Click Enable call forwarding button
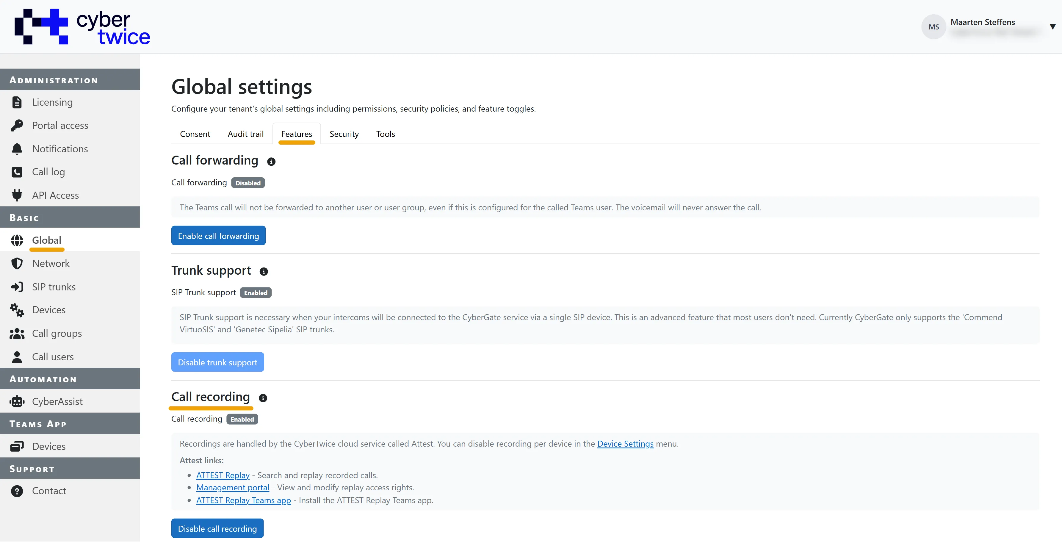Screen dimensions: 1062x557 [219, 236]
